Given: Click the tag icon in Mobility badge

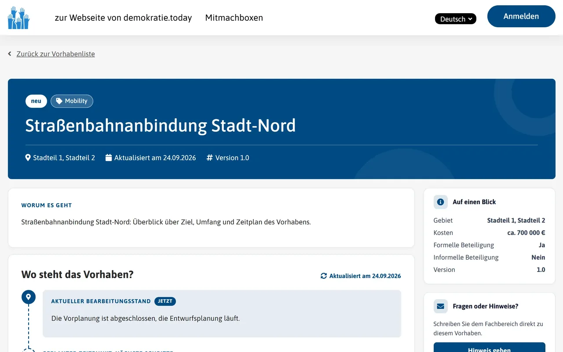Looking at the screenshot, I should coord(59,101).
